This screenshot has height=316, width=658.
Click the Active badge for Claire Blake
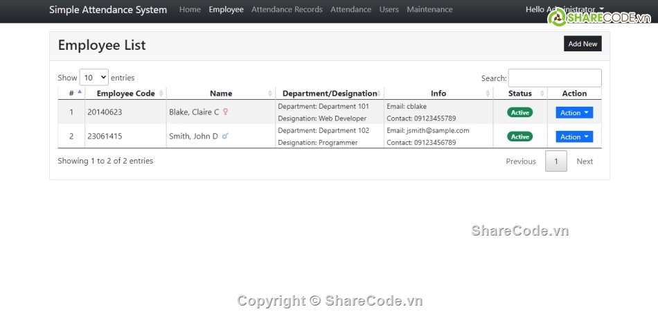[x=519, y=112]
